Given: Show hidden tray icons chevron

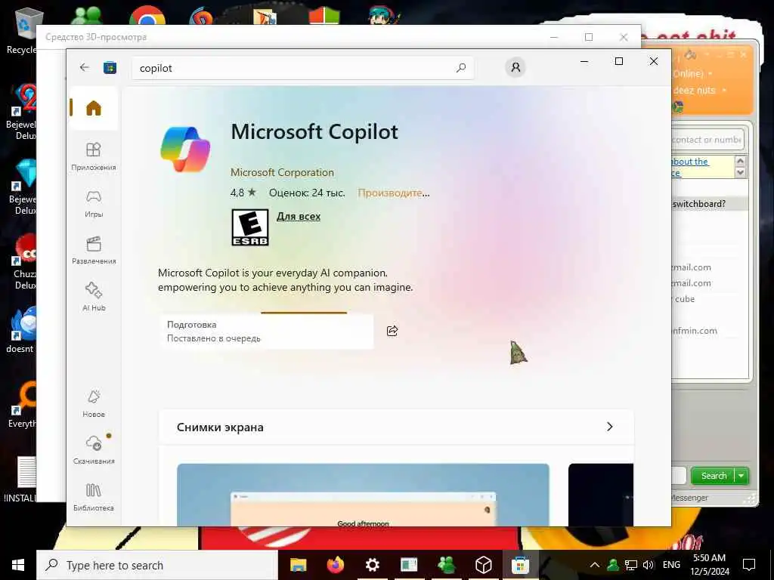Looking at the screenshot, I should [595, 565].
